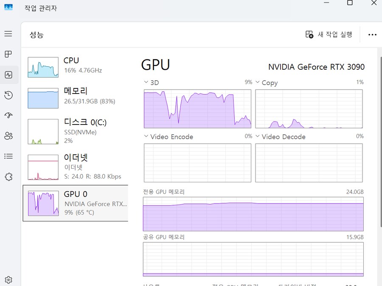Open the Services puzzle icon page
The width and height of the screenshot is (382, 286).
[8, 176]
